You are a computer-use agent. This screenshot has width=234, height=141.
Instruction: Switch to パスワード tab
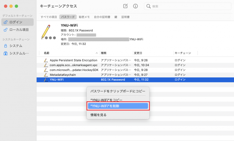(x=68, y=17)
